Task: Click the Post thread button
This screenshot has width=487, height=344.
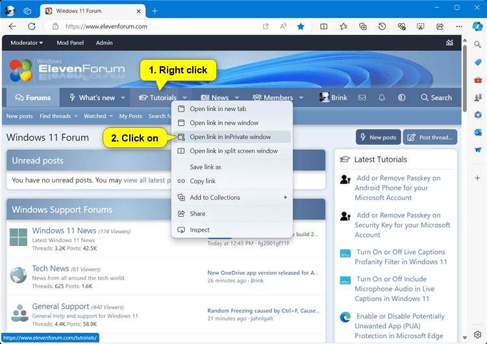Action: click(430, 137)
